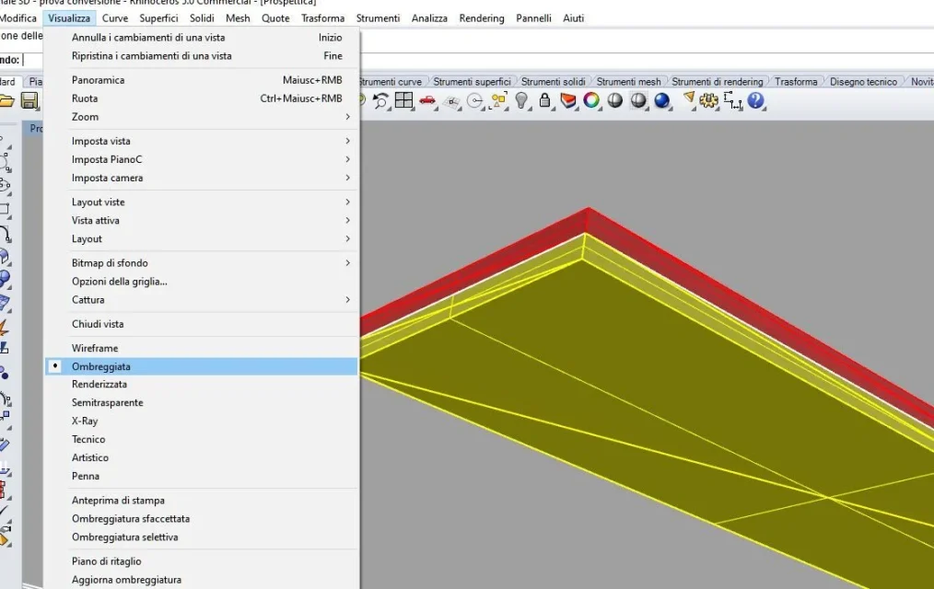Open the Analizza menu

point(429,18)
